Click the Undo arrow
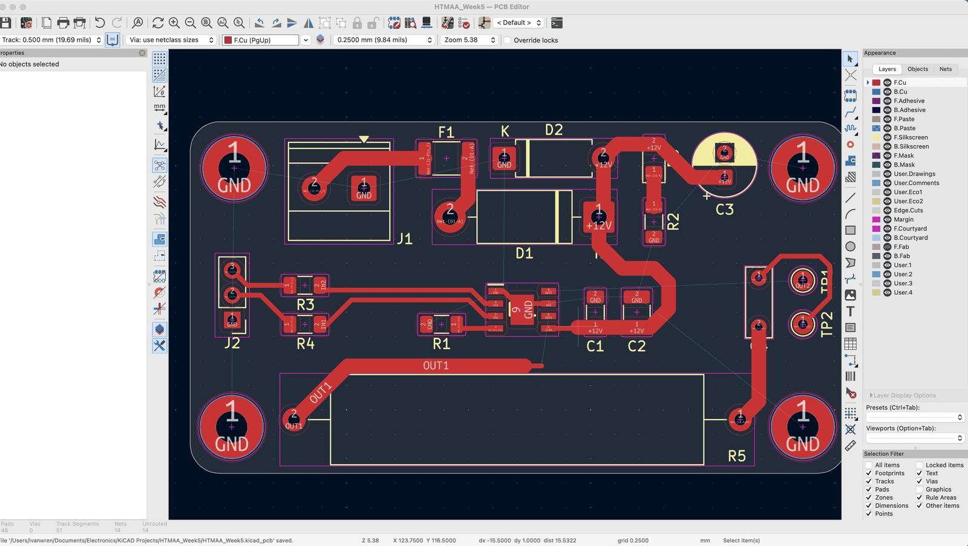This screenshot has height=546, width=968. 100,23
